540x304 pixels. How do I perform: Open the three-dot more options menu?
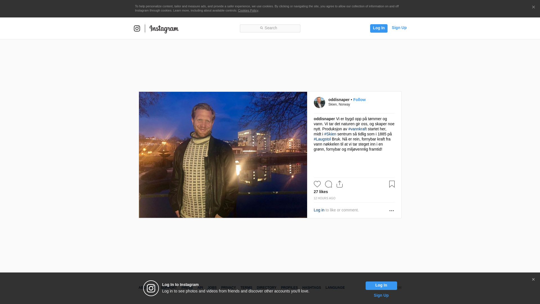391,211
